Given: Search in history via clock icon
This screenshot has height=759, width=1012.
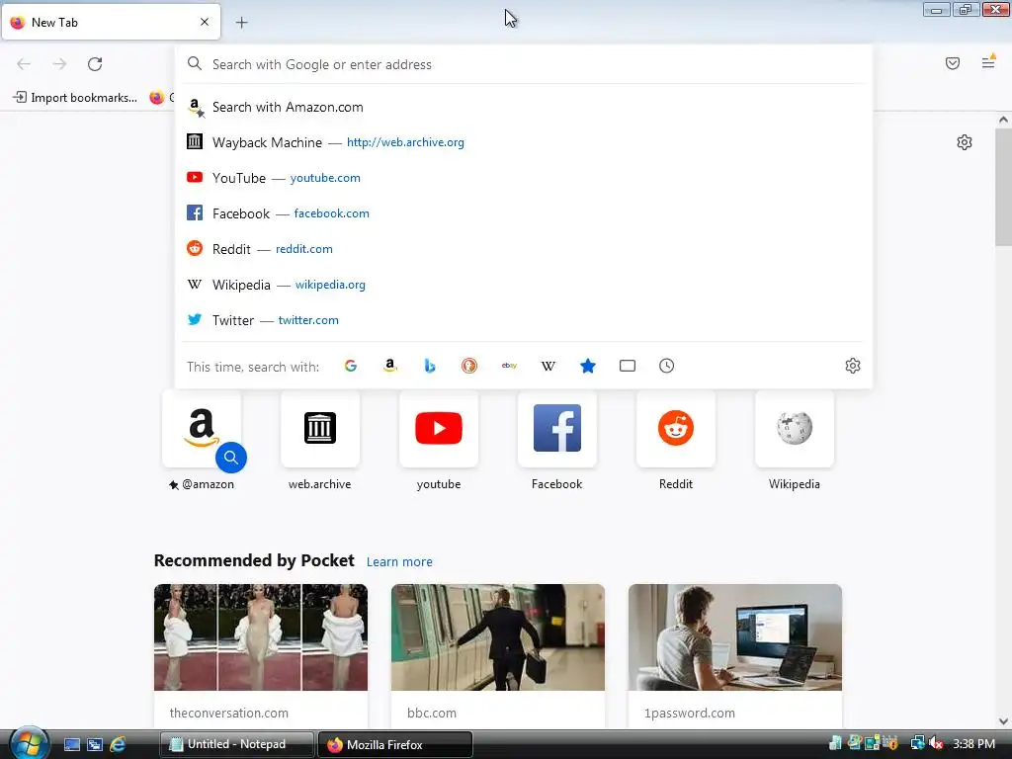Looking at the screenshot, I should [667, 366].
